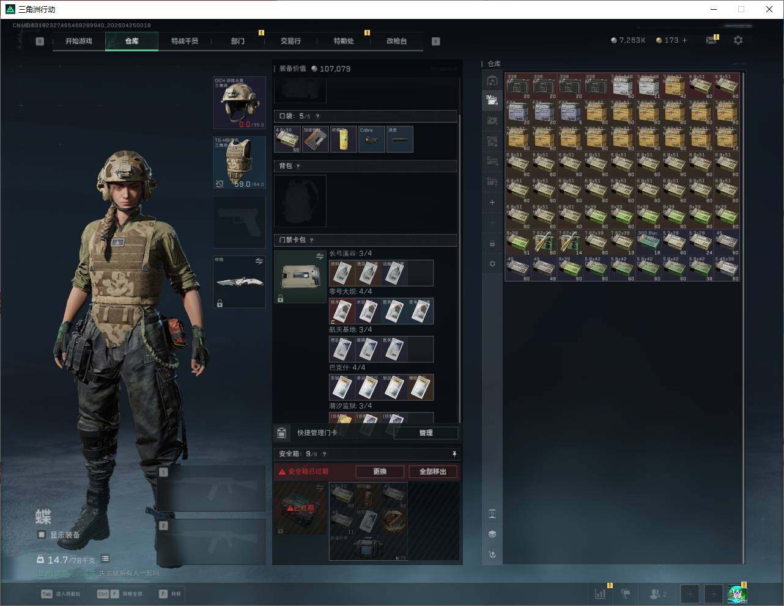Select the expired safe box slot

300,508
